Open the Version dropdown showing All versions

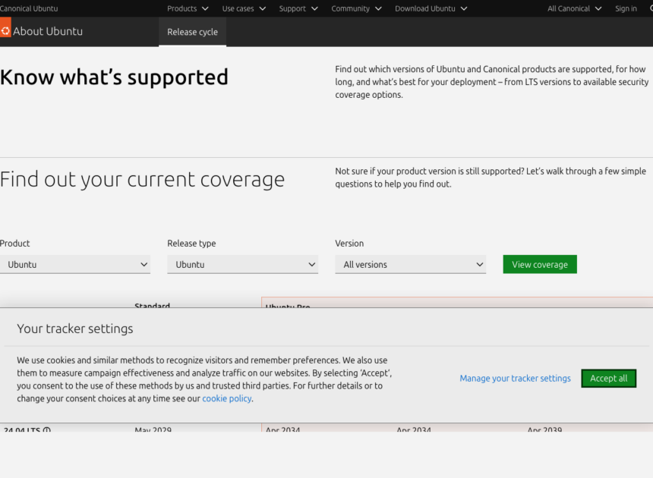(410, 264)
